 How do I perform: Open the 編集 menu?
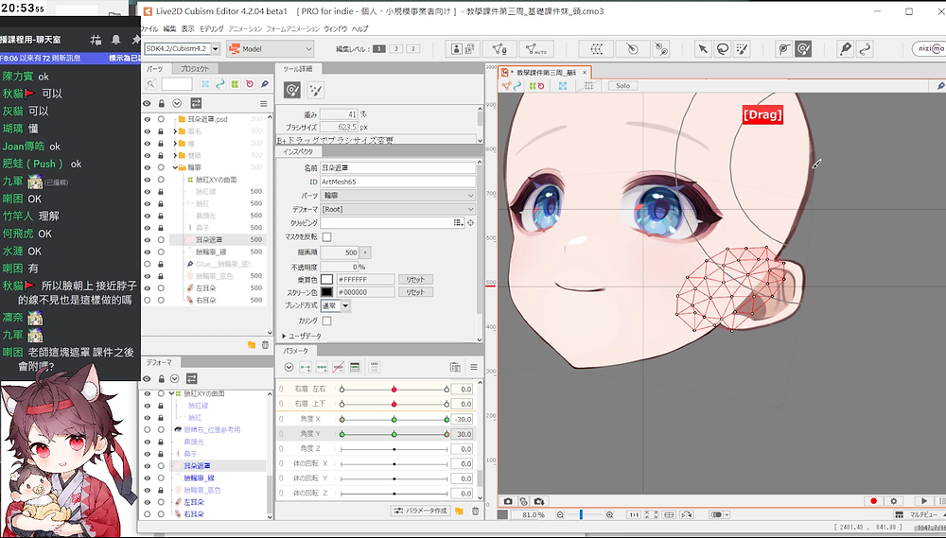click(x=169, y=29)
